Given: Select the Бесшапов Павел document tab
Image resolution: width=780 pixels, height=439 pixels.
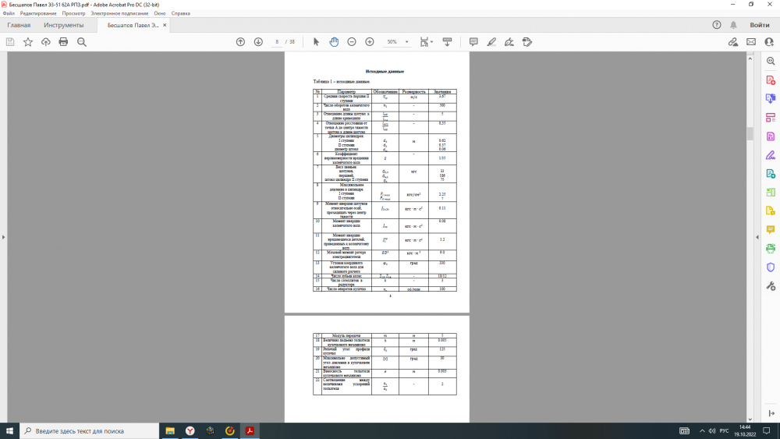Looking at the screenshot, I should [x=133, y=25].
